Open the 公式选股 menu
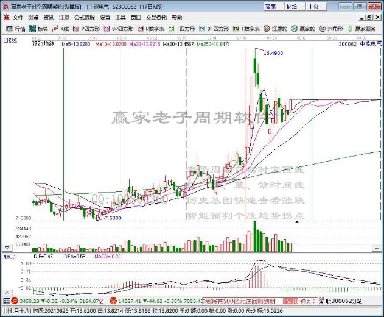 (x=85, y=17)
